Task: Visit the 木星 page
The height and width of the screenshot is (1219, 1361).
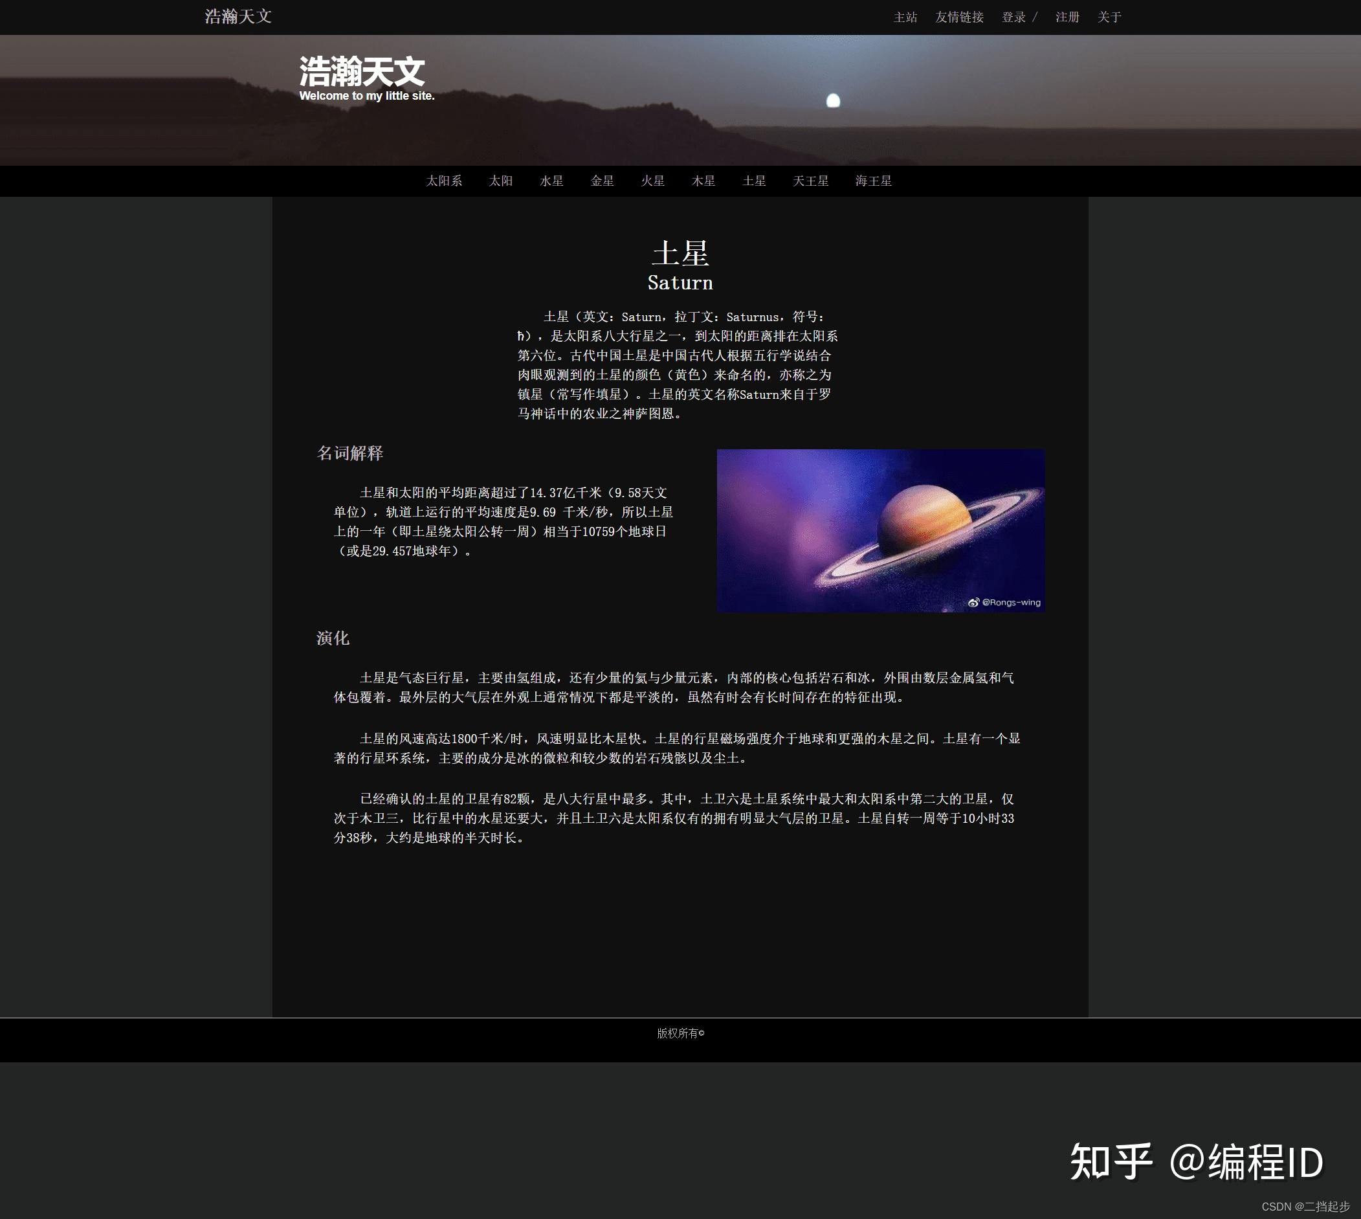Action: tap(703, 181)
